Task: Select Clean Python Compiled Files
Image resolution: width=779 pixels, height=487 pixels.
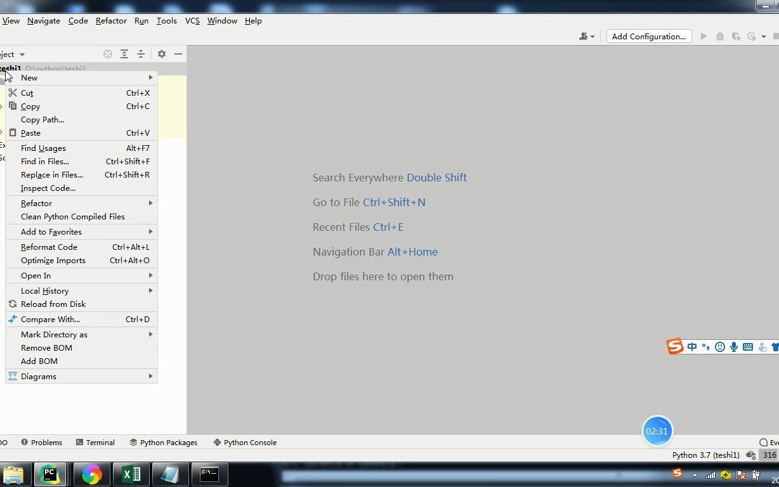Action: click(82, 216)
